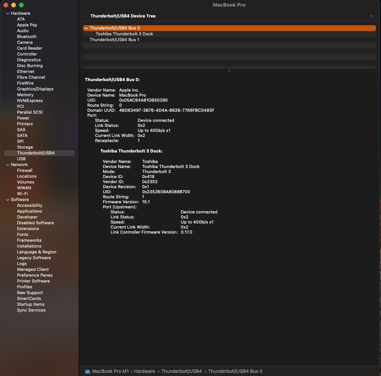The height and width of the screenshot is (376, 381).
Task: Click the MacBook Pro M1 computer icon
Action: 88,371
